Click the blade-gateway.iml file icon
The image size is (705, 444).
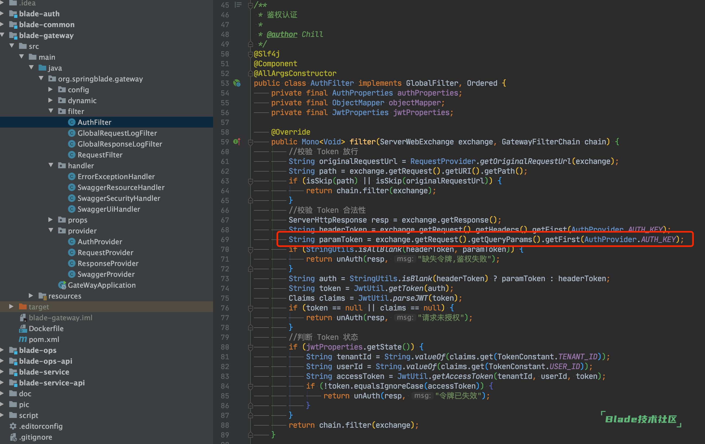[x=23, y=318]
